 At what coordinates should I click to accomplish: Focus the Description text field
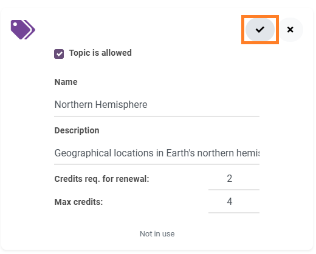[157, 153]
